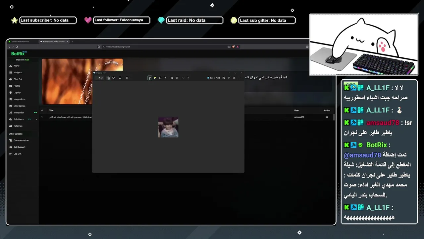Skip the amsaud78 song with the action arrow
This screenshot has height=239, width=424.
[x=327, y=117]
